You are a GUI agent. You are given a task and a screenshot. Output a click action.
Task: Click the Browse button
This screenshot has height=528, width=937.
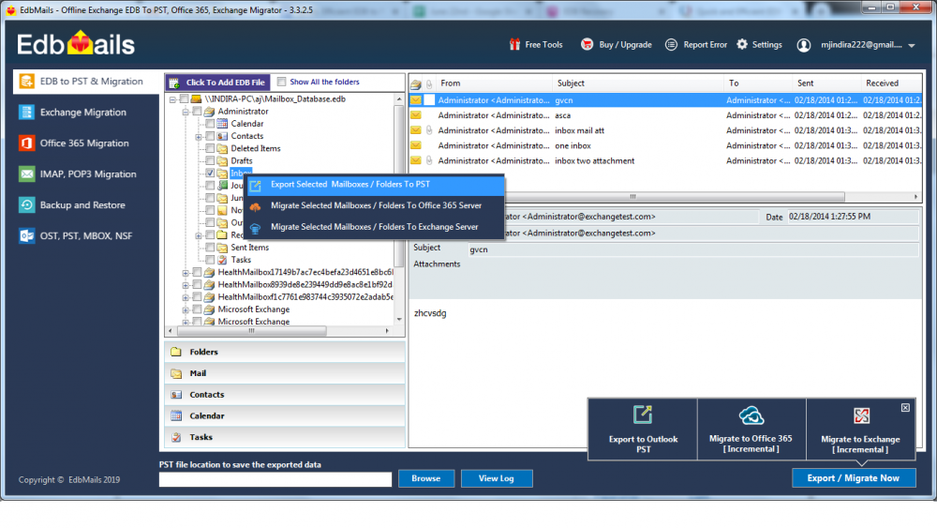point(425,478)
